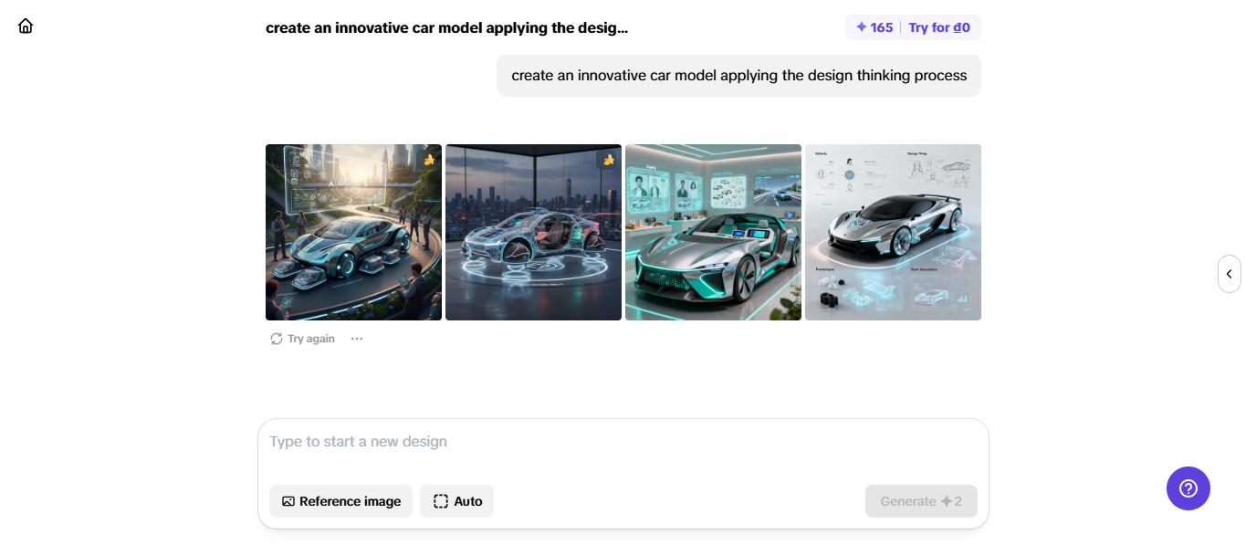Open the purple help question-mark button

tap(1188, 488)
